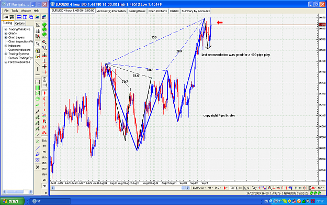Click the document properties icon in bottom toolbar
This screenshot has width=327, height=205.
pyautogui.click(x=310, y=188)
